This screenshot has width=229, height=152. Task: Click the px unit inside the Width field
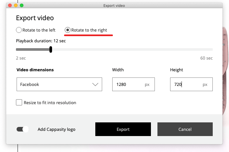[x=147, y=85]
